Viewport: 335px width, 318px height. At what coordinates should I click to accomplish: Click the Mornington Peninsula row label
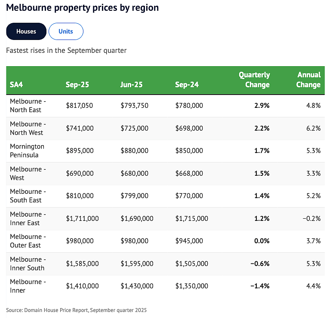click(x=27, y=151)
